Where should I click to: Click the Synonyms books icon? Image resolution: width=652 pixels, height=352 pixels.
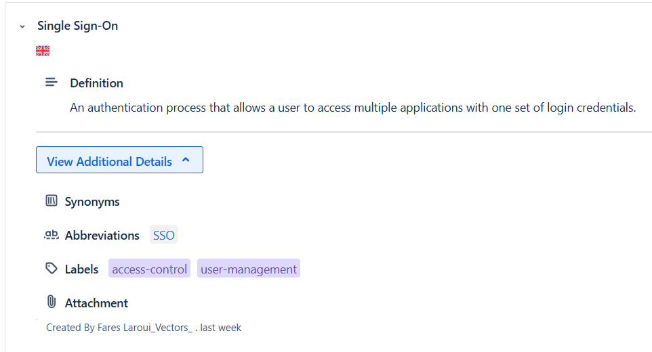52,201
